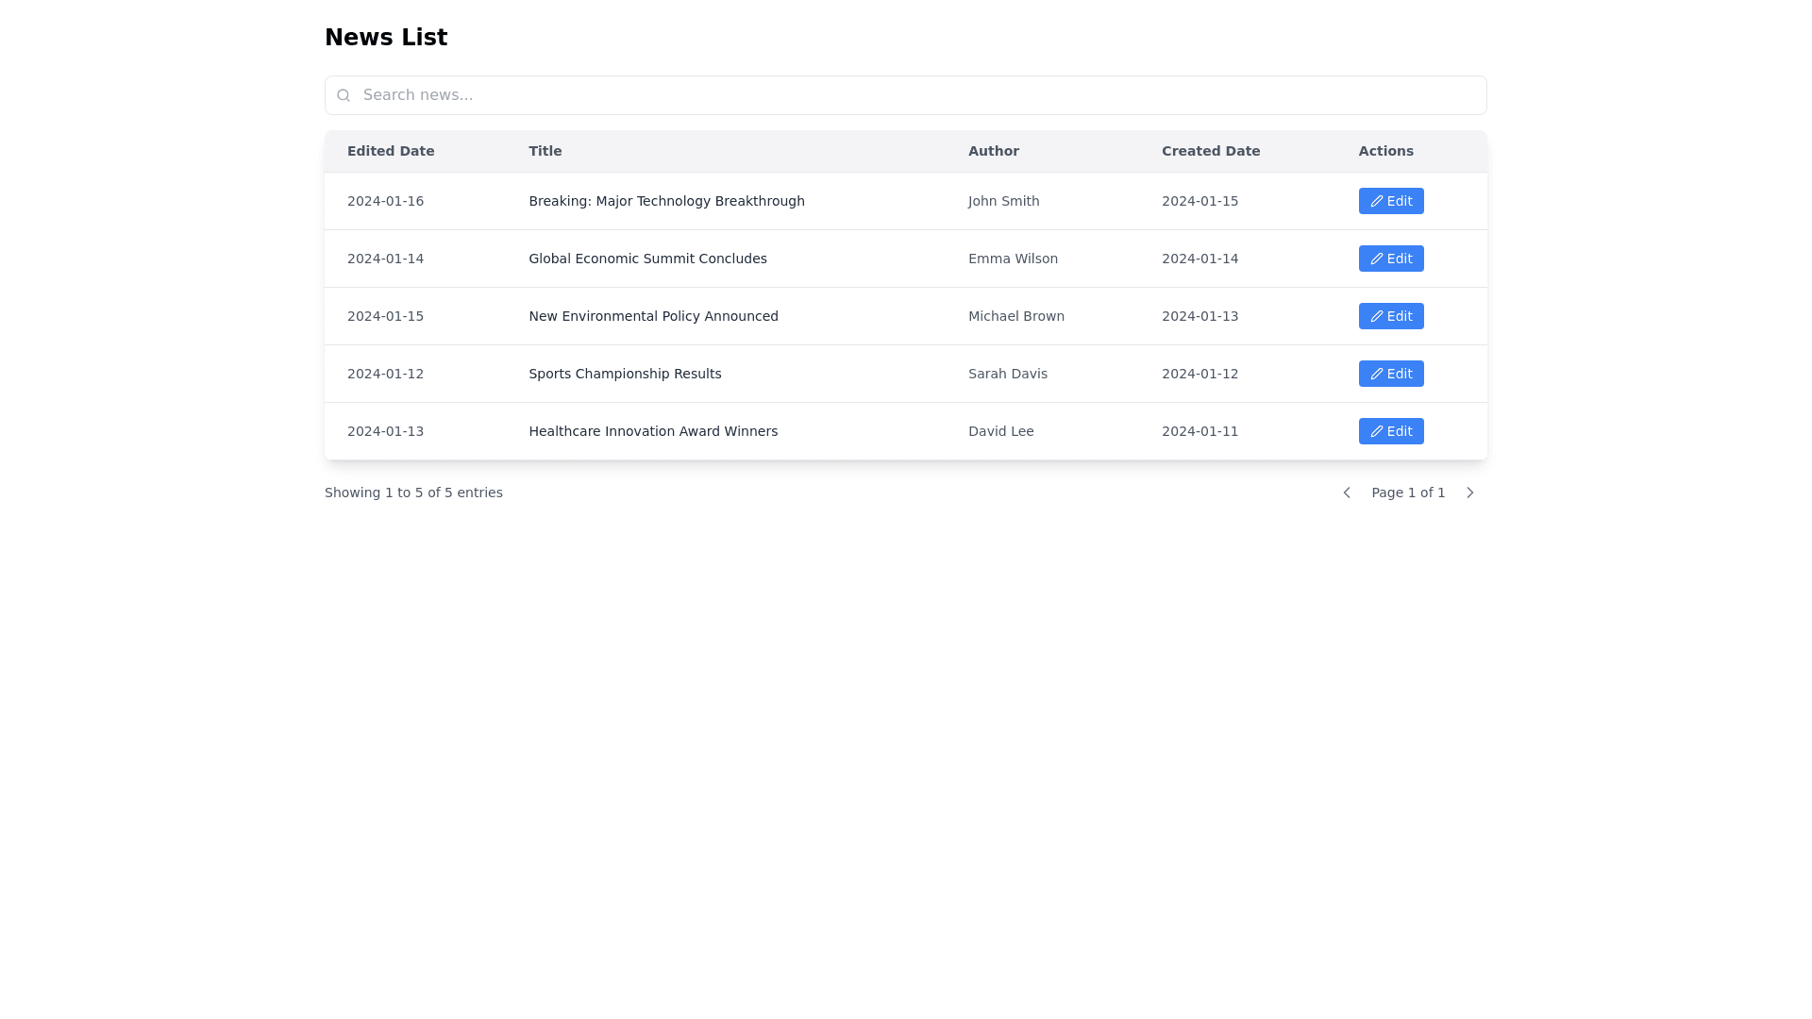Click the Created Date column header
Screen dimensions: 1812x1019
tap(1210, 151)
